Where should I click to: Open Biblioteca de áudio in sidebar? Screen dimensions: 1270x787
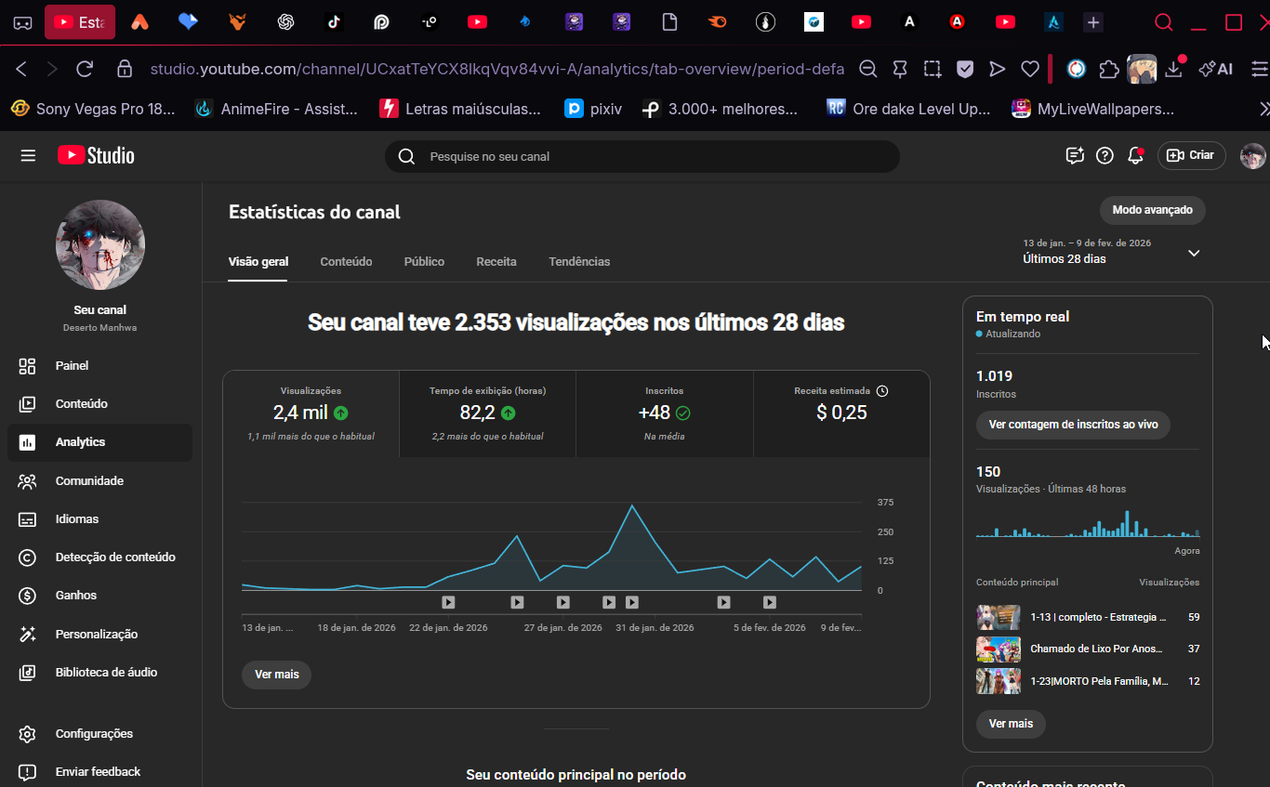point(106,673)
